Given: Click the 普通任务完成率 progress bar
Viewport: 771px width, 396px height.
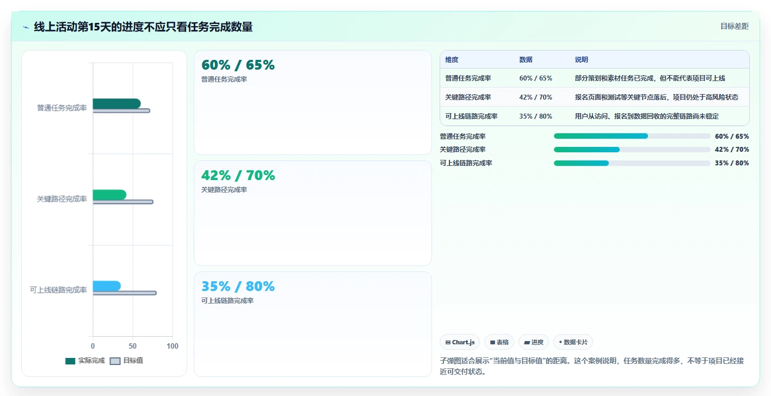Looking at the screenshot, I should pos(632,136).
